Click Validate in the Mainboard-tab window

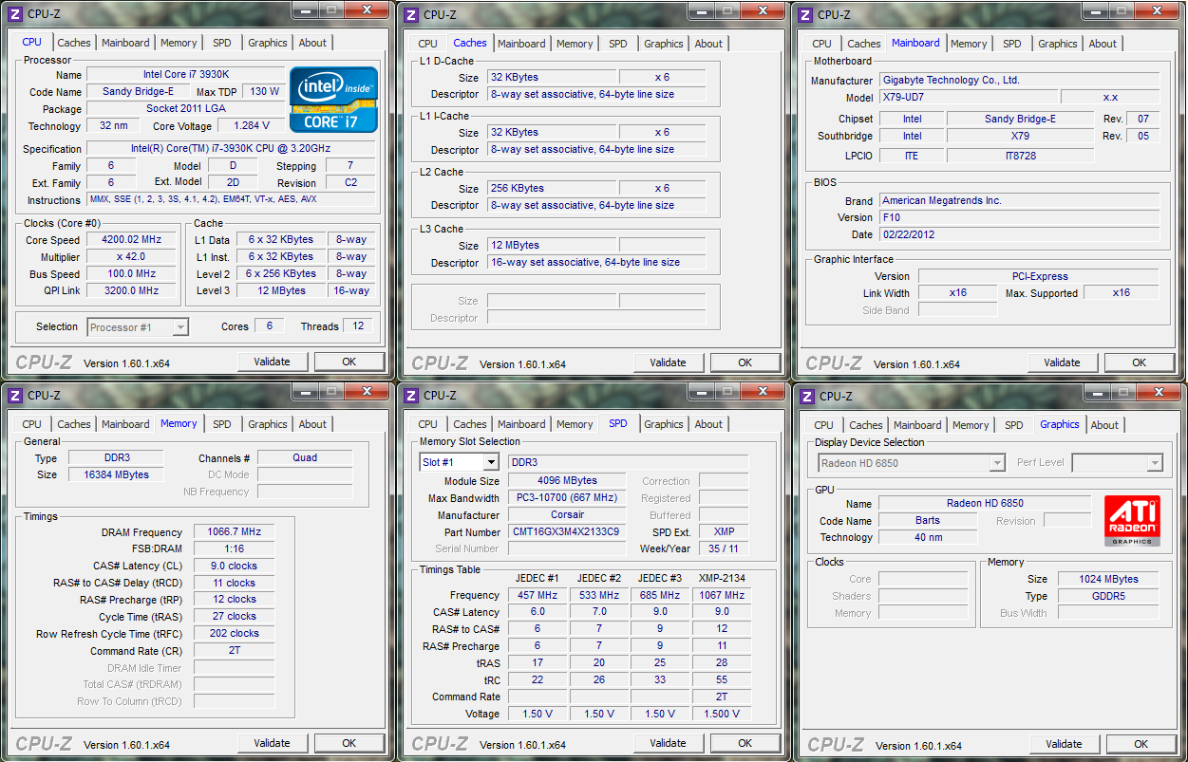click(1063, 362)
